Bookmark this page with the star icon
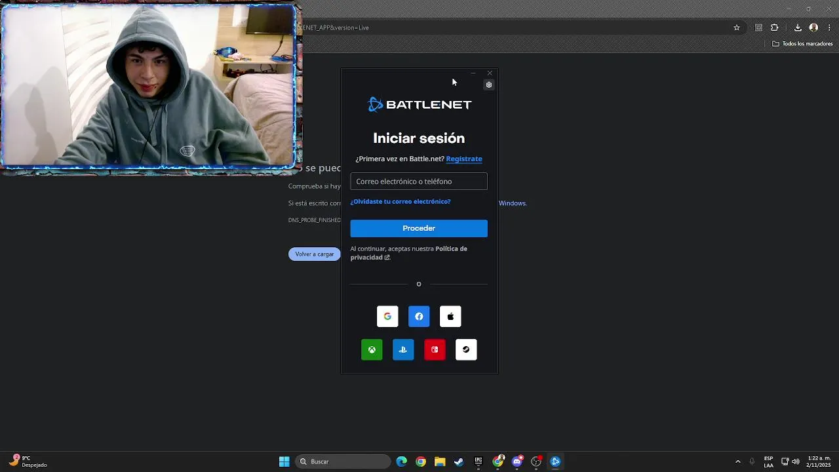This screenshot has height=472, width=839. click(737, 28)
